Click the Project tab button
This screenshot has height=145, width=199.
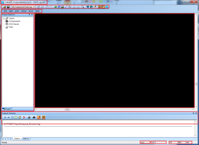pos(7,109)
